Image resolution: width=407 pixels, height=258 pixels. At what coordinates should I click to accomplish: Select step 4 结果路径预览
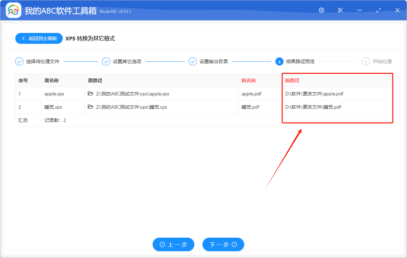point(295,61)
